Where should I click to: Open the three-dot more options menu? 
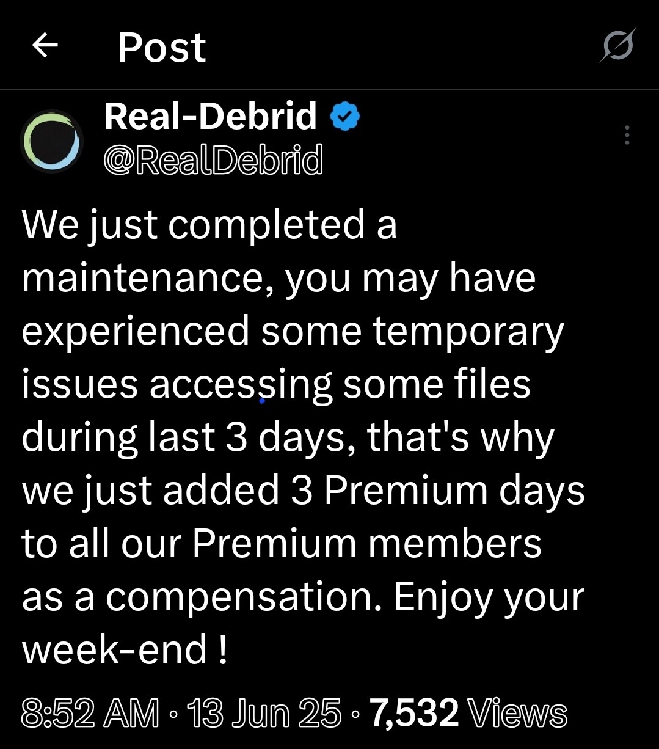coord(627,135)
